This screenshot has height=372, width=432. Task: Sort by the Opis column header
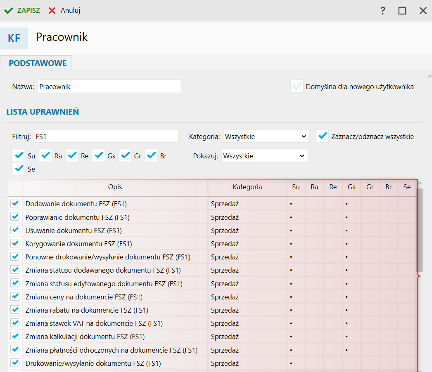tap(115, 187)
